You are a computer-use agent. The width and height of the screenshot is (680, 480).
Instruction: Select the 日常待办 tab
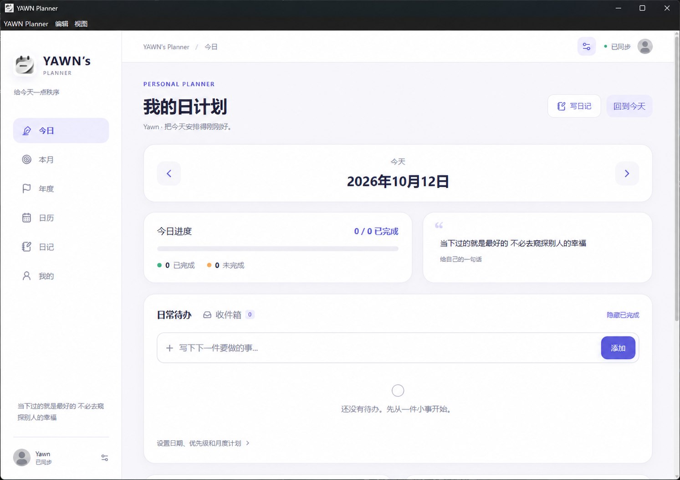click(x=174, y=315)
